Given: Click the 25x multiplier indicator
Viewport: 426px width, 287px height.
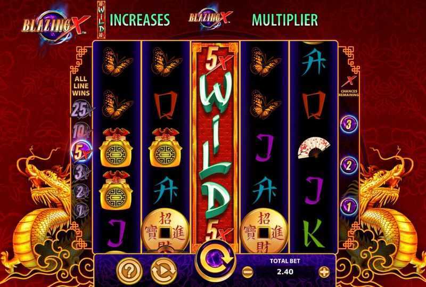Looking at the screenshot, I should 82,109.
